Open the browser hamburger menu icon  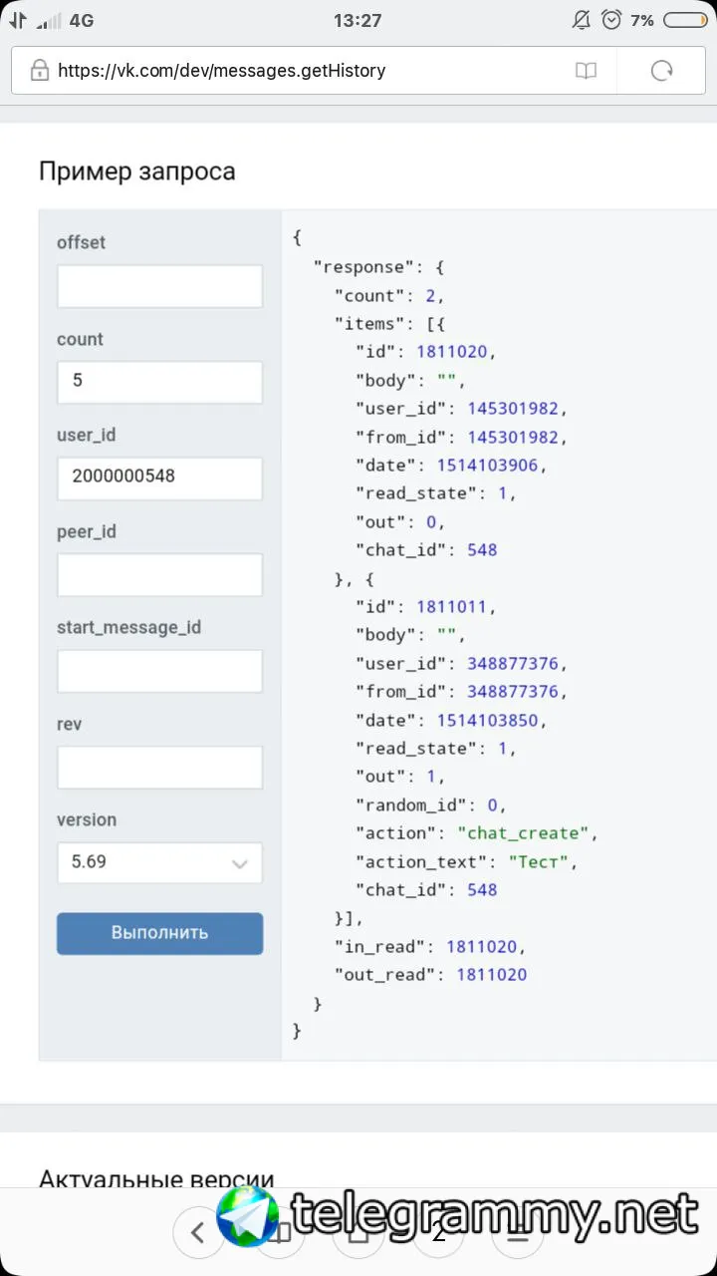click(x=518, y=1233)
